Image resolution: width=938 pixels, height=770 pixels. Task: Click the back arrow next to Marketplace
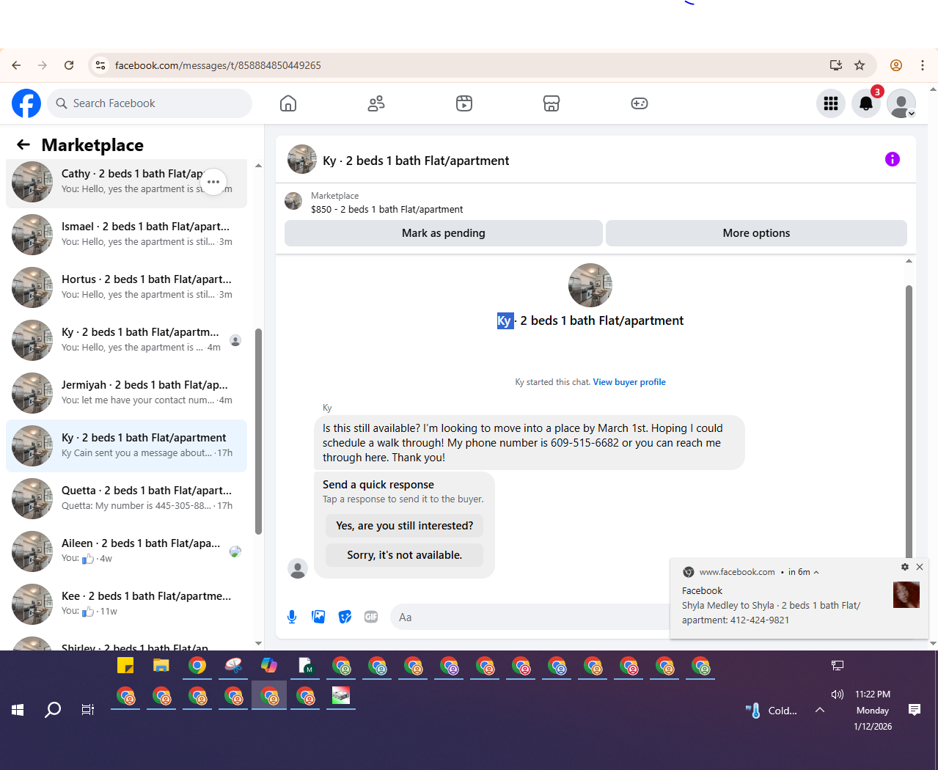tap(23, 144)
